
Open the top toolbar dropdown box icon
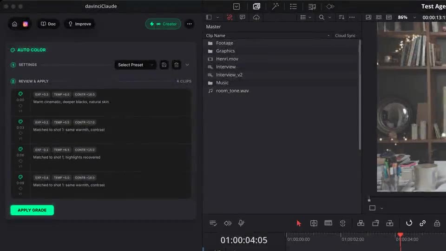coord(236,6)
